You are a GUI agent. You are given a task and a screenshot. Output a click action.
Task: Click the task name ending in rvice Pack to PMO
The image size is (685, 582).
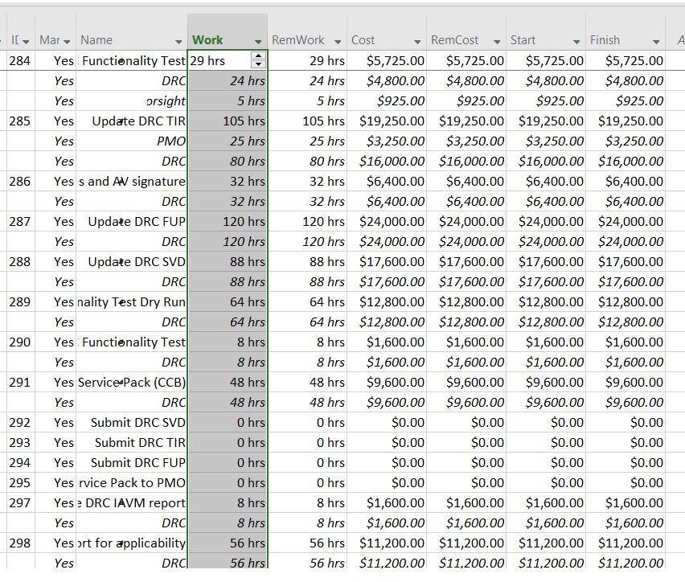132,482
